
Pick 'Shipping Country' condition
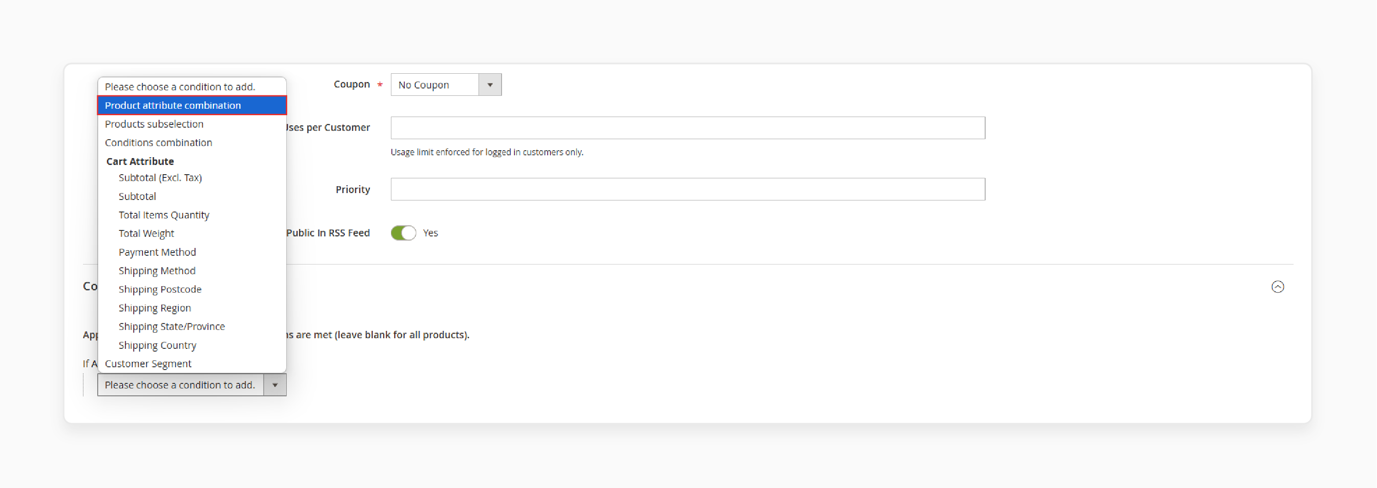tap(192, 345)
